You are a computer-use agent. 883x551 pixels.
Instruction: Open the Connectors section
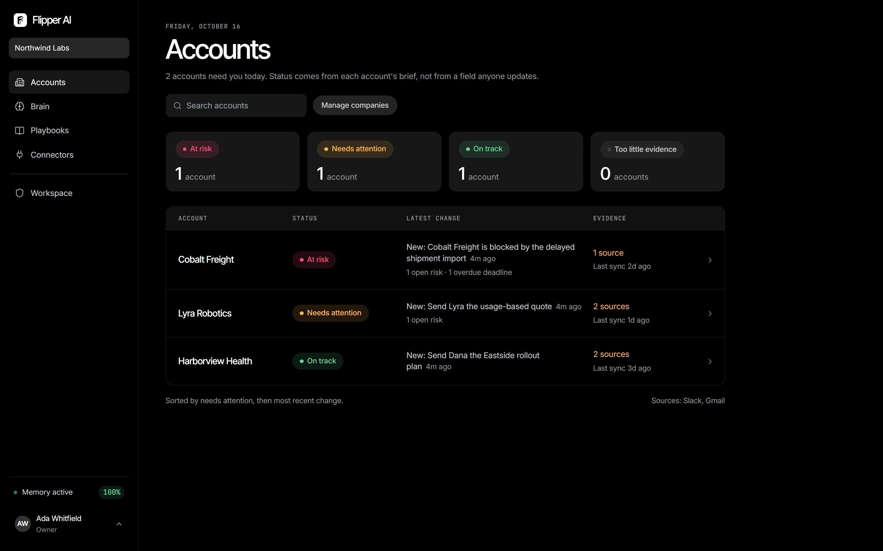69,155
